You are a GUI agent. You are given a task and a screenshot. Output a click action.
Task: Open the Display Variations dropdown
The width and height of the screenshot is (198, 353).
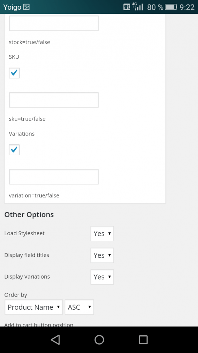102,277
